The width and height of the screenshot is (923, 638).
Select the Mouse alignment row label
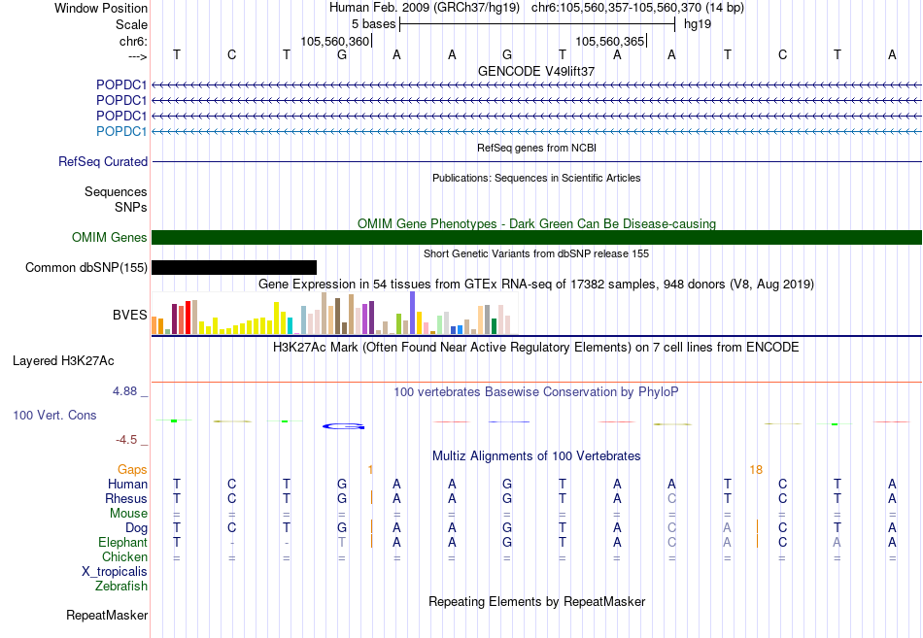pos(128,514)
